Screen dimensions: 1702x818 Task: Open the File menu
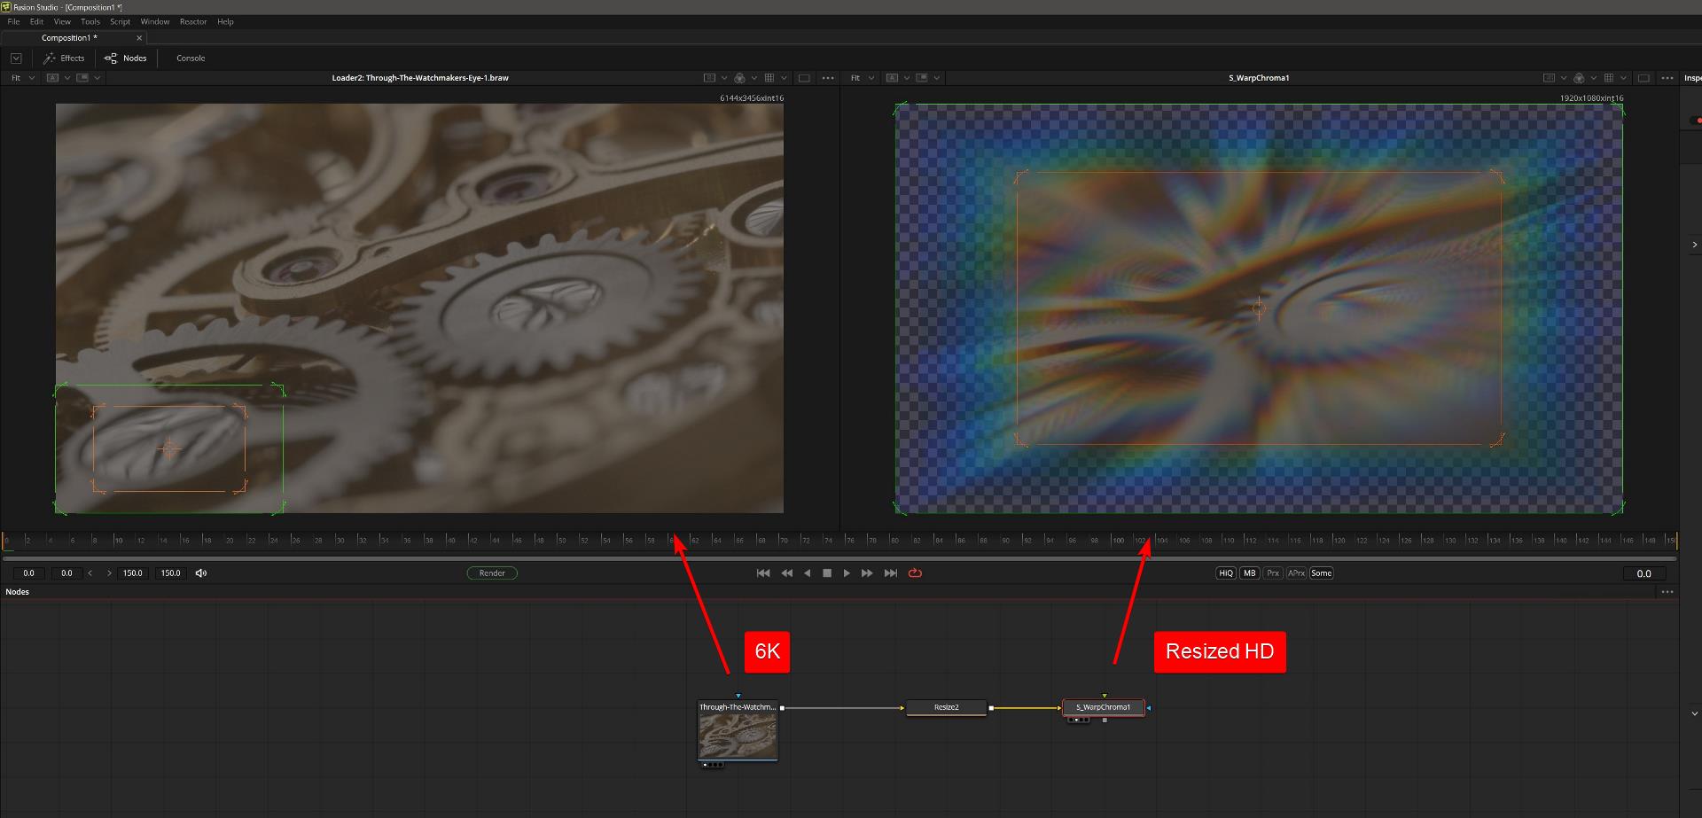click(x=13, y=21)
